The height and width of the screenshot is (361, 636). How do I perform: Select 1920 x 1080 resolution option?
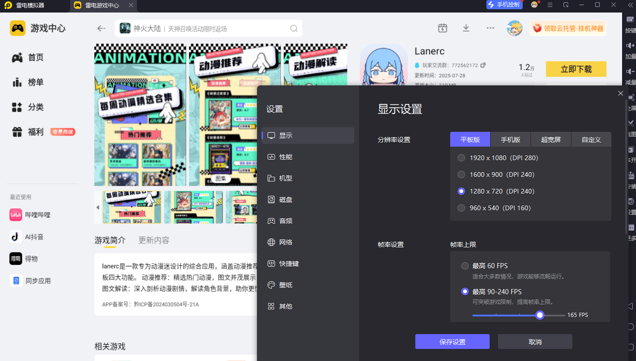461,158
